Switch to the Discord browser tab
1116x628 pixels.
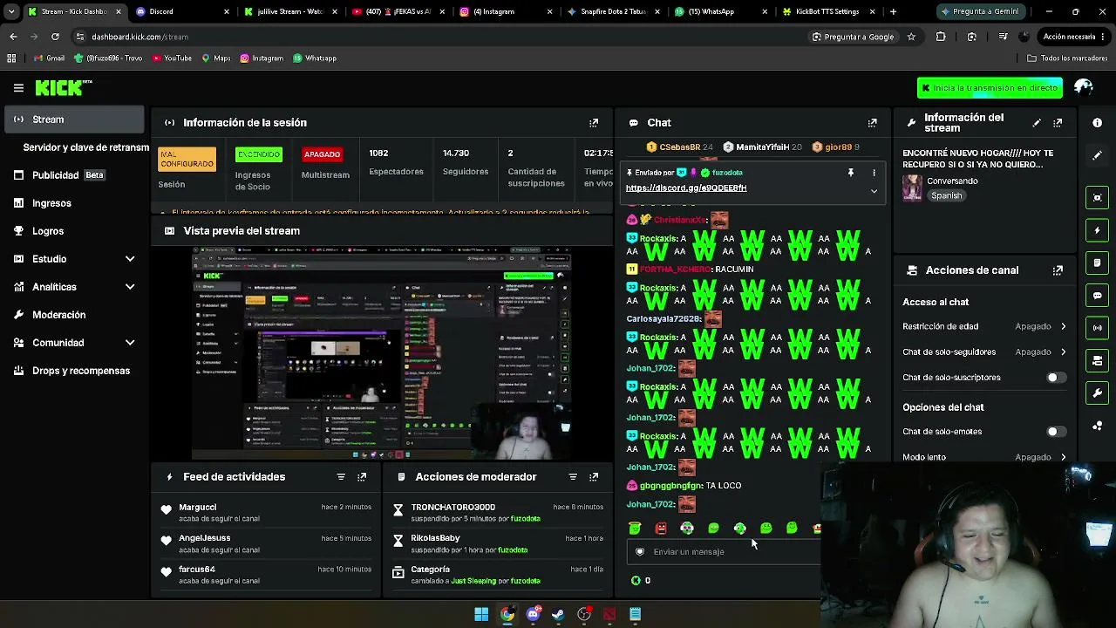pos(183,11)
